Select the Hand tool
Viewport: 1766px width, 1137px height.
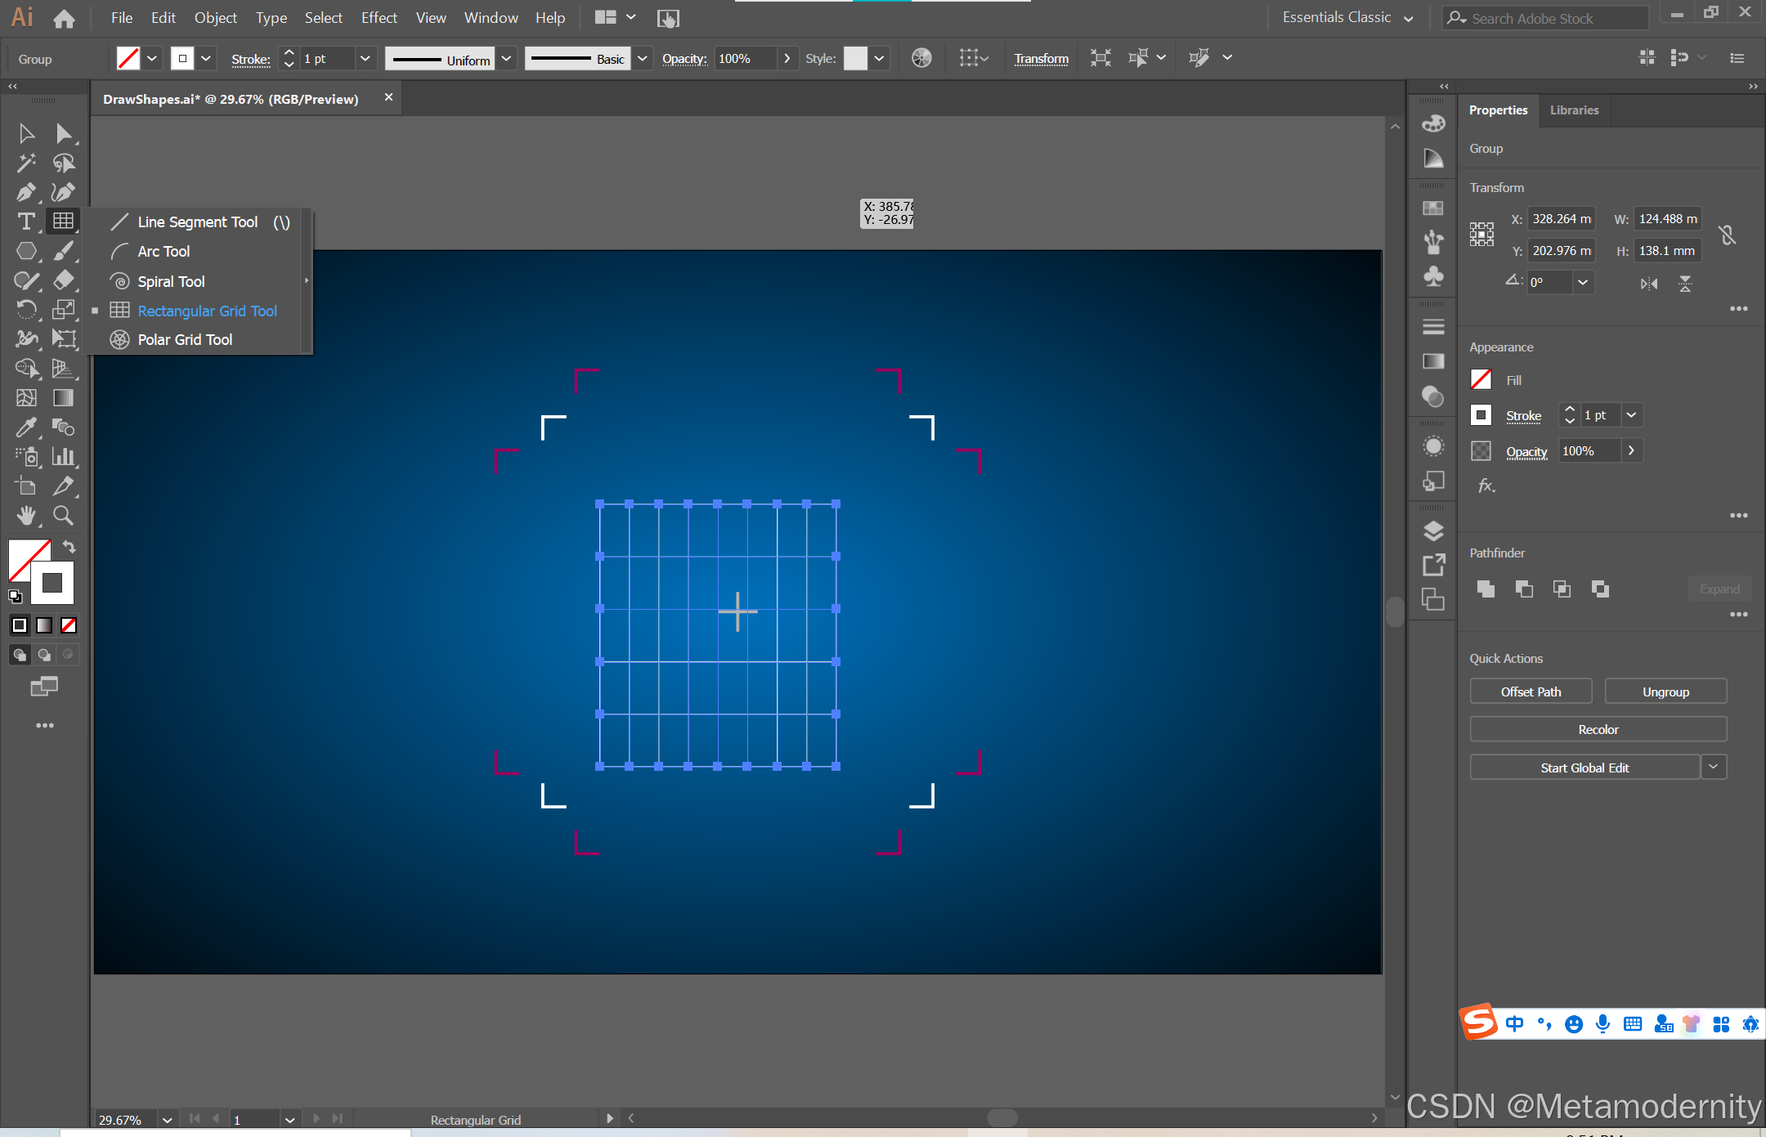pyautogui.click(x=25, y=515)
